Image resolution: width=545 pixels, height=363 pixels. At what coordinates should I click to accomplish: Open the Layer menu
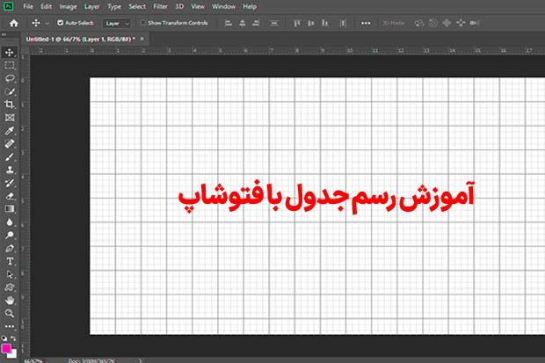tap(91, 6)
